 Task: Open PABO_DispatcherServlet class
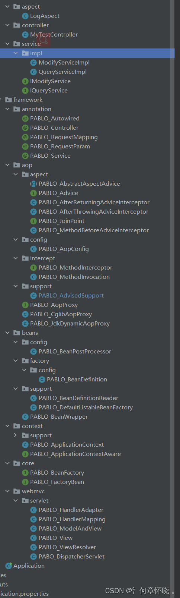point(71,557)
